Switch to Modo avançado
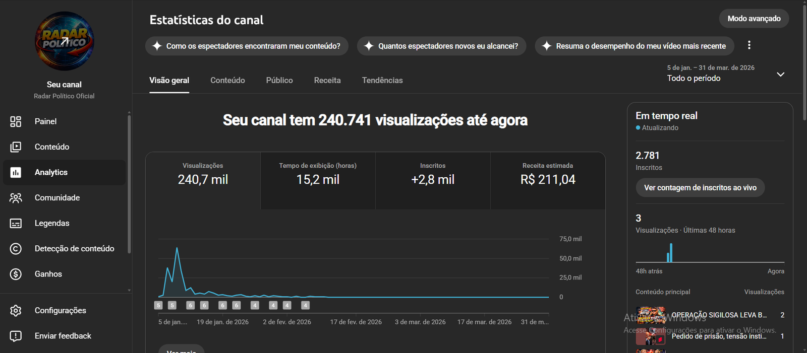 [754, 19]
